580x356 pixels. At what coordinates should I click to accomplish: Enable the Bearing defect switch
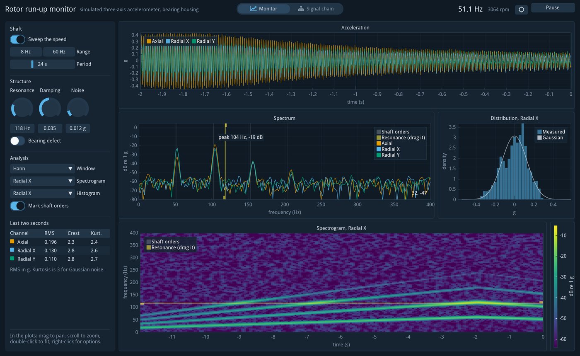coord(17,141)
